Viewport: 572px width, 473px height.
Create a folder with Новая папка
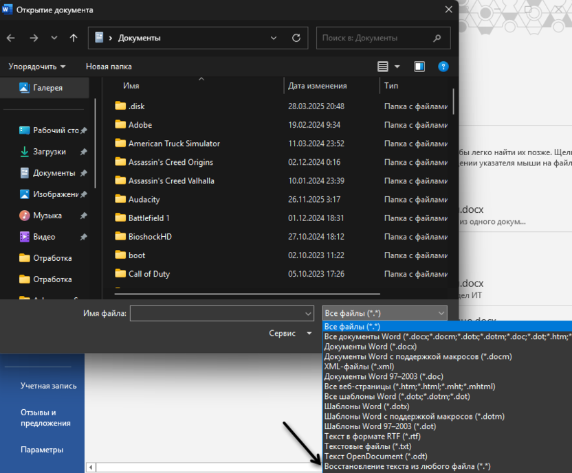[x=109, y=67]
